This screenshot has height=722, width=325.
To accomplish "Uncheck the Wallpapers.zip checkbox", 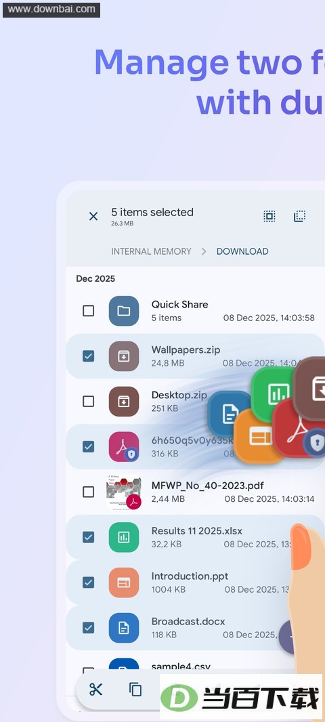I will [x=89, y=356].
